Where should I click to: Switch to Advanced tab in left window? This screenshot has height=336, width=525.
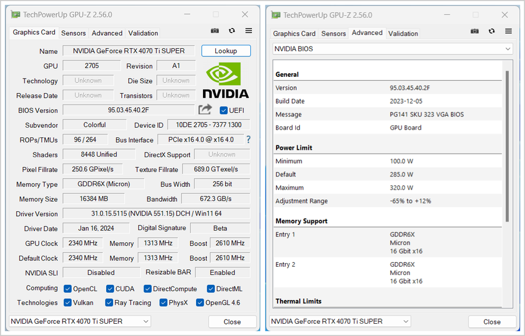coord(107,33)
